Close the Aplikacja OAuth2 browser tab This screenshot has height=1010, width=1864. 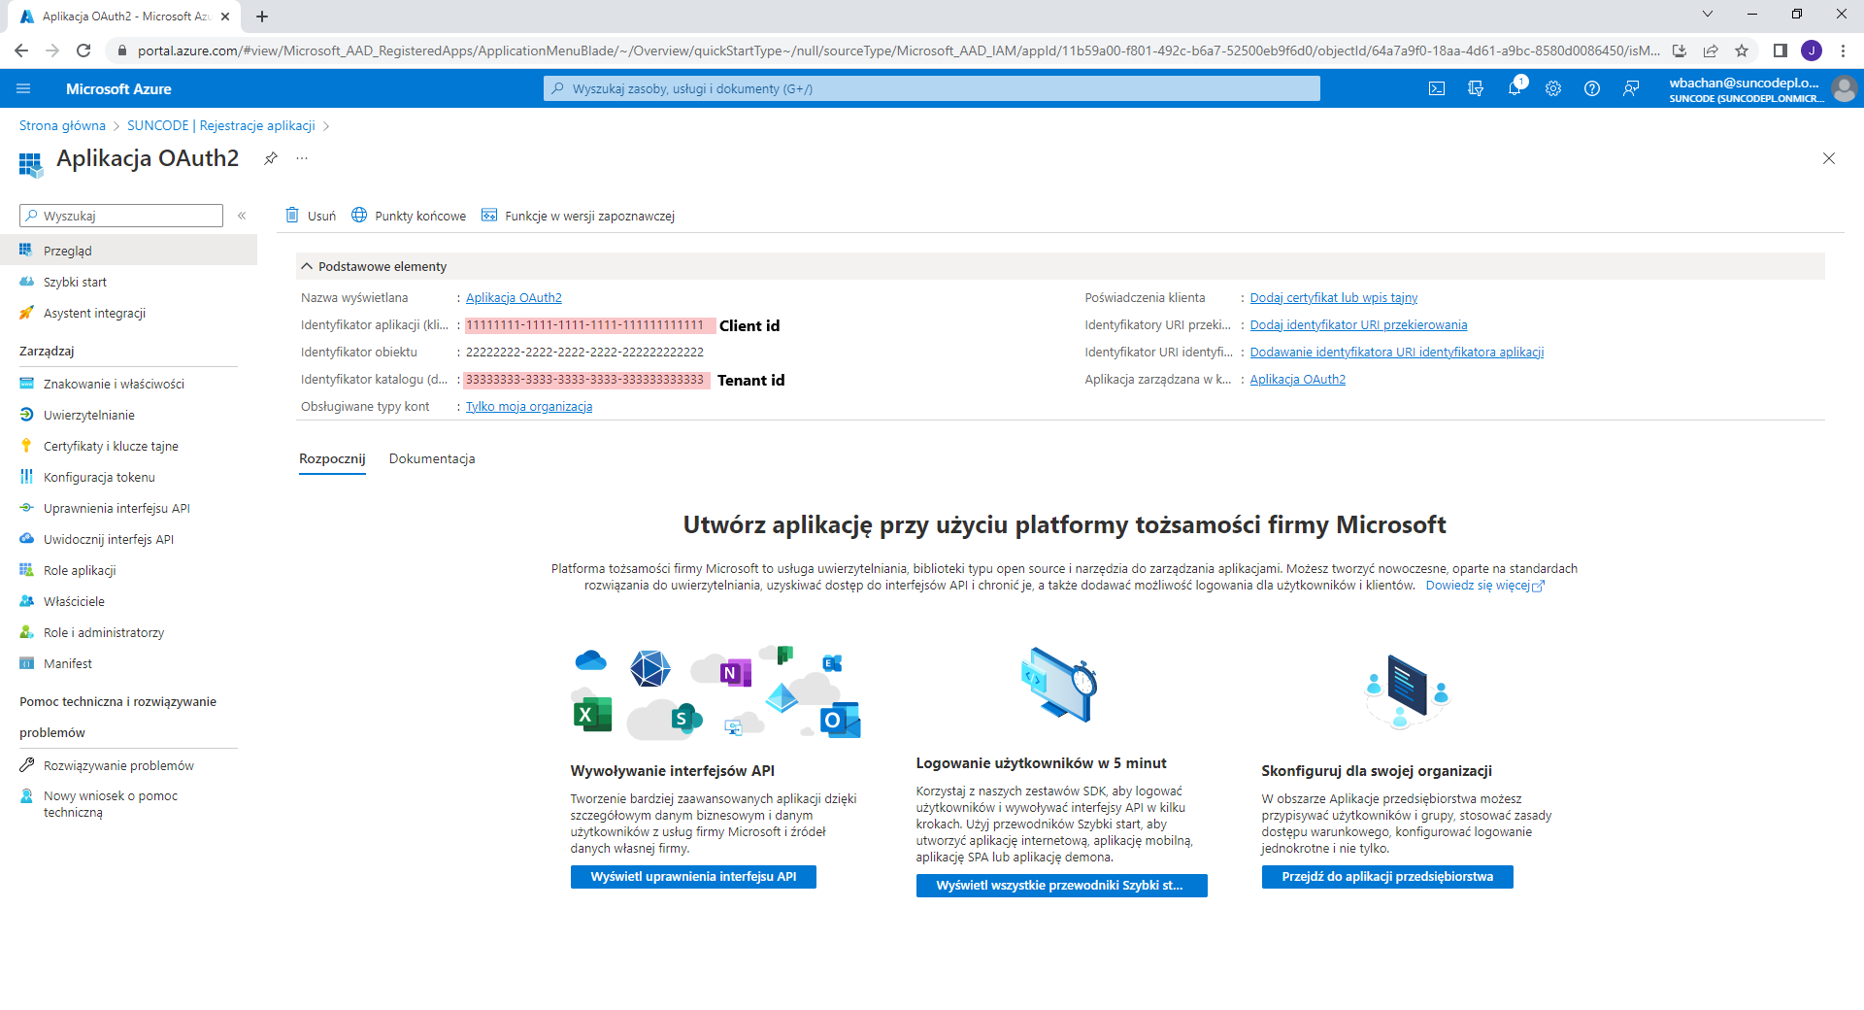pos(225,17)
